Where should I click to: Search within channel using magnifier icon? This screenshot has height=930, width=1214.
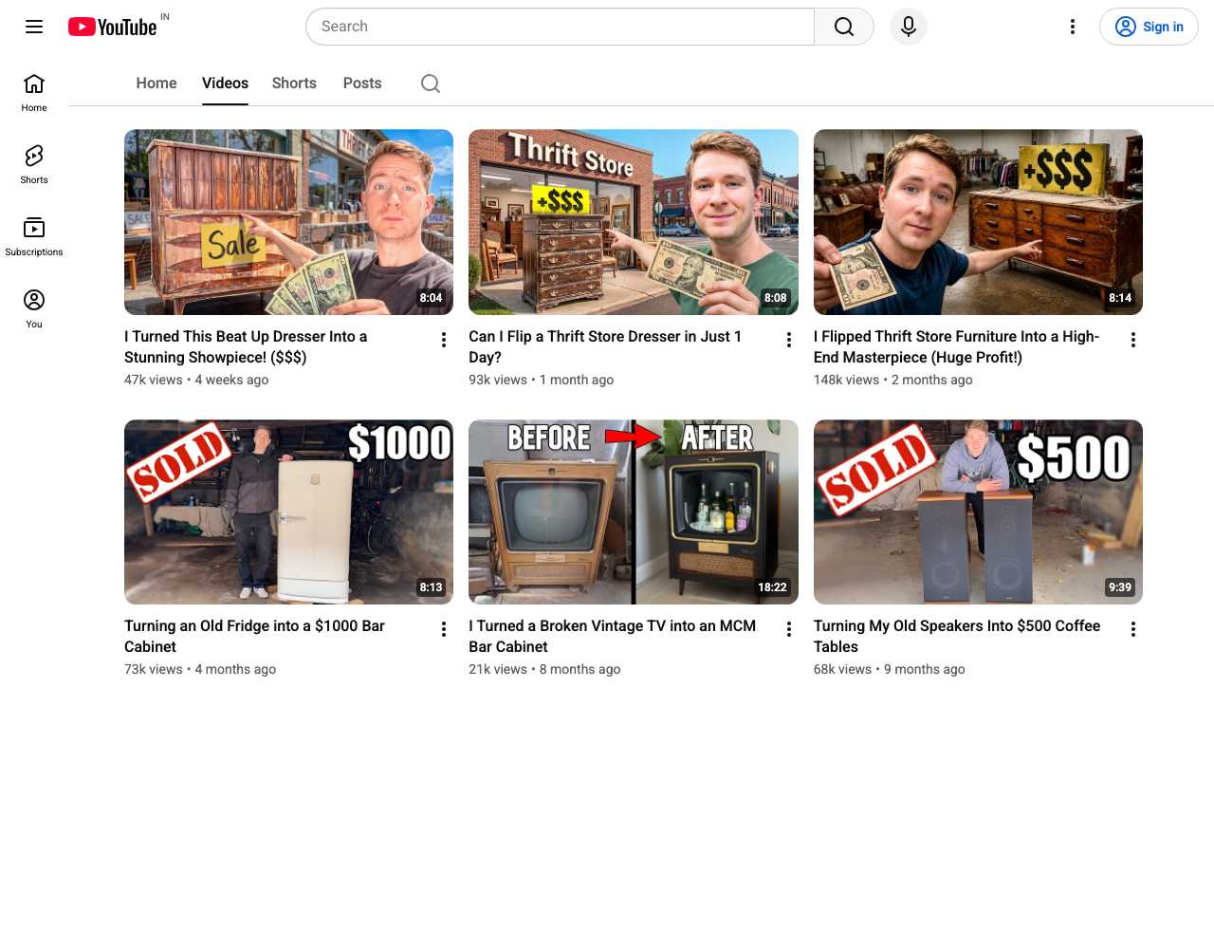coord(431,84)
